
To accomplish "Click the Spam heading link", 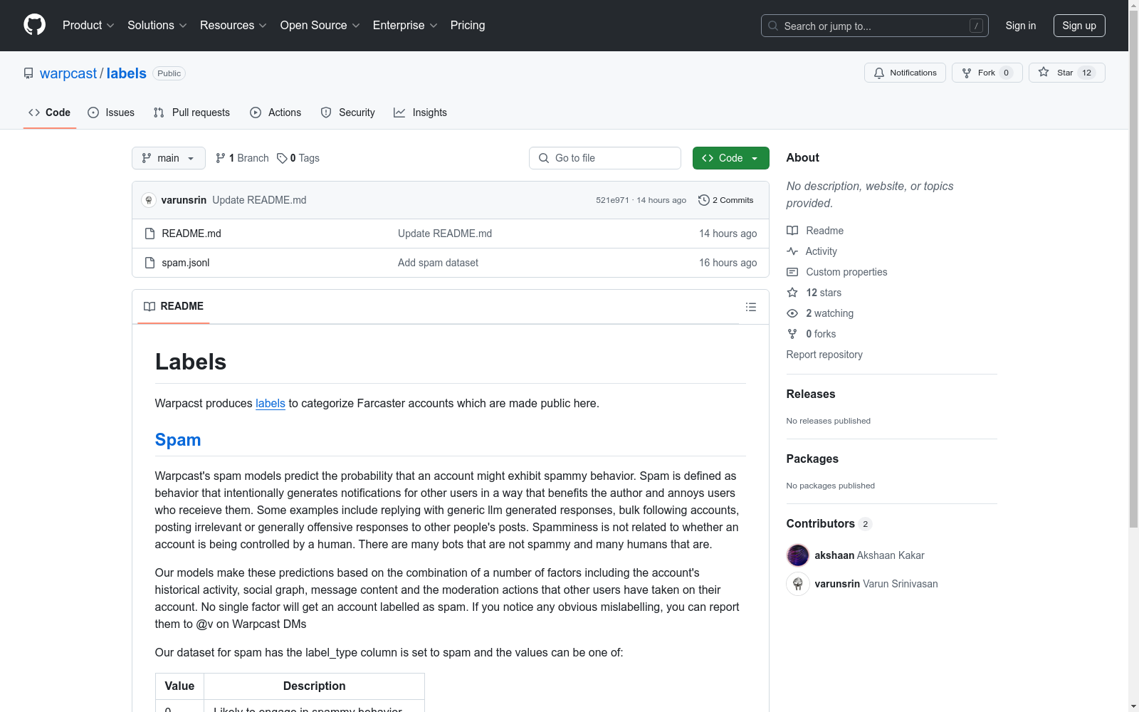I will tap(178, 440).
